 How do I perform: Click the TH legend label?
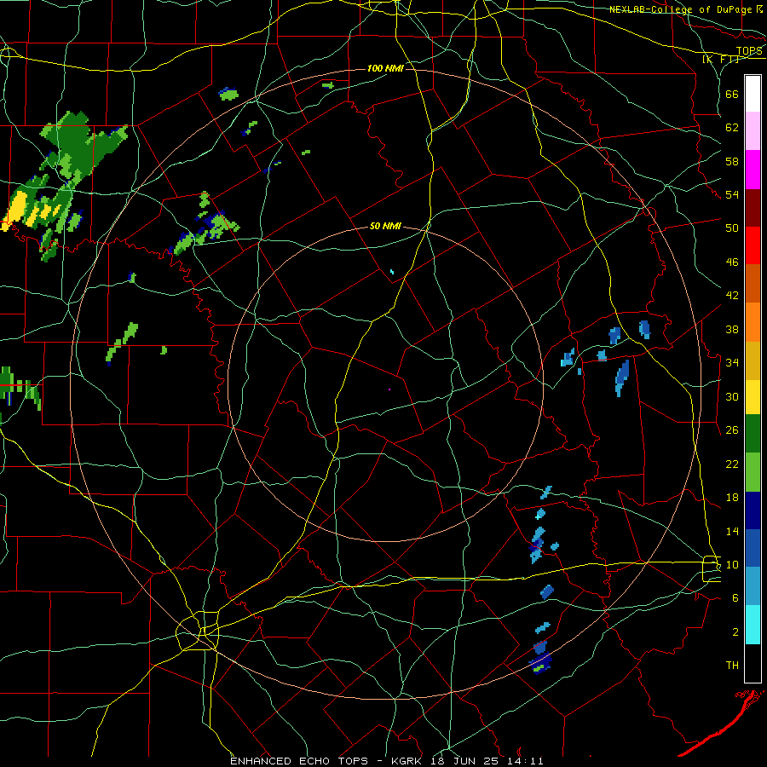tap(732, 666)
